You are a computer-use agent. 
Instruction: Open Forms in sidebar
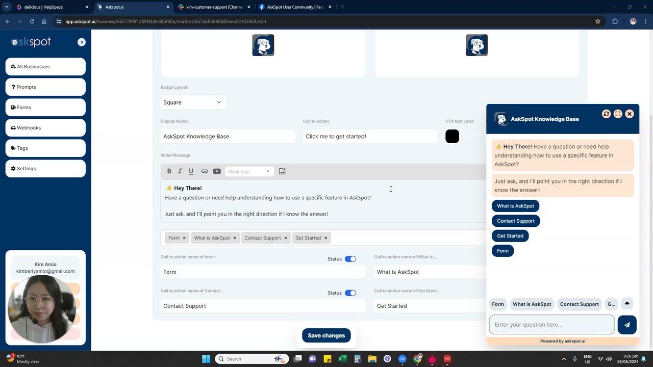tap(45, 108)
